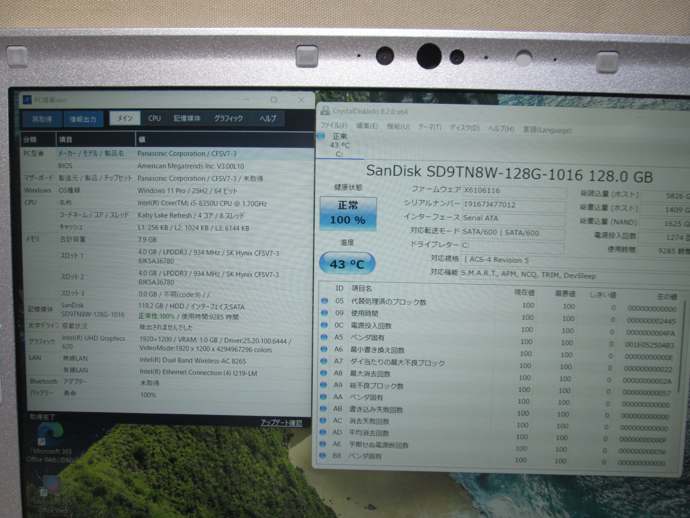Click the 生の値 column header
The image size is (690, 518).
pos(667,296)
